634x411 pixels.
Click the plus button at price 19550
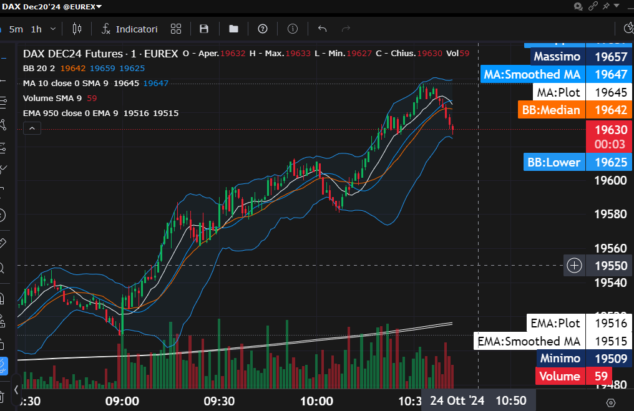pyautogui.click(x=574, y=266)
